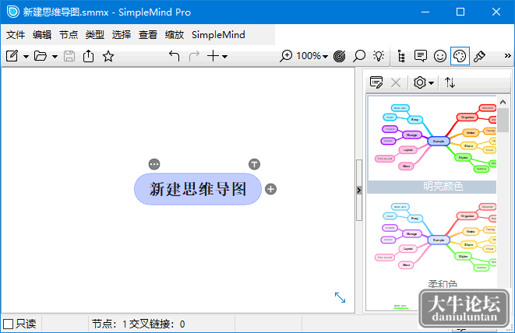Click the zoom in magnifier icon

(286, 56)
